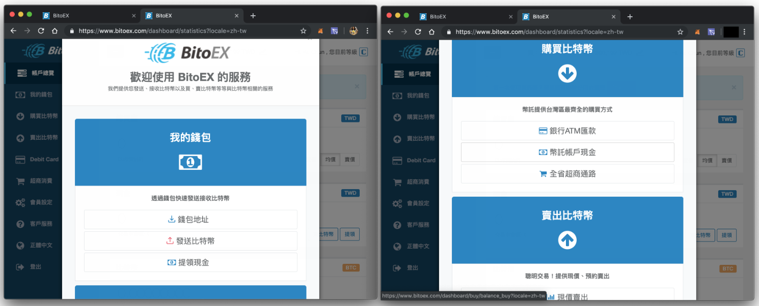Open 我的錢包 in left window sidebar

point(33,95)
